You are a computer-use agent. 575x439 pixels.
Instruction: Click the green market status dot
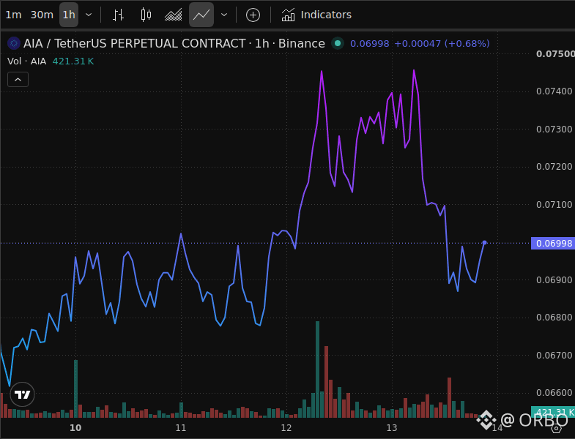(338, 43)
